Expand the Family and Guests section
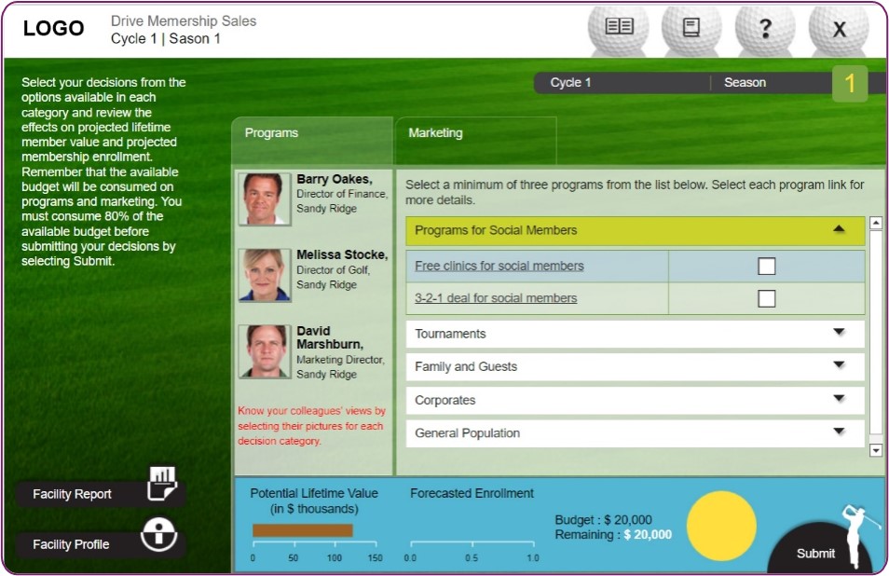Image resolution: width=889 pixels, height=576 pixels. pos(635,367)
